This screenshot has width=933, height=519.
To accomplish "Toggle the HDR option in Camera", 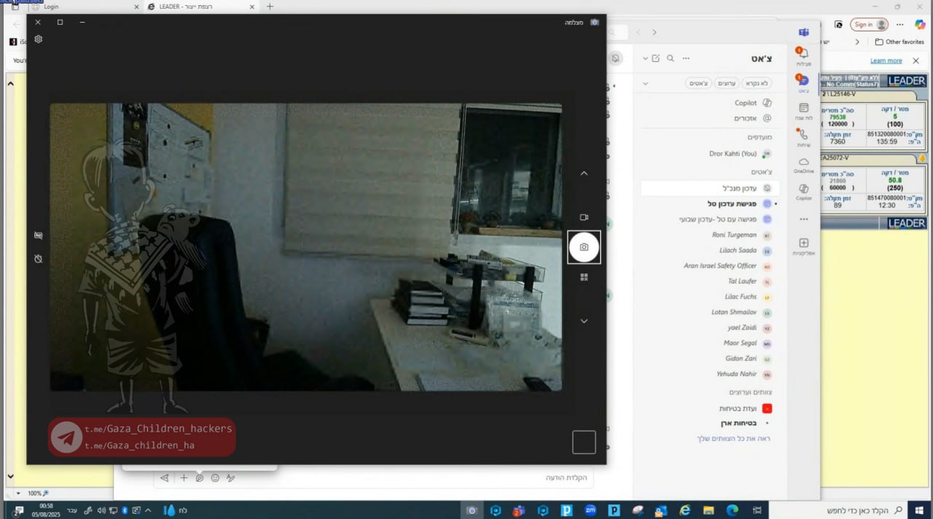I will click(39, 235).
